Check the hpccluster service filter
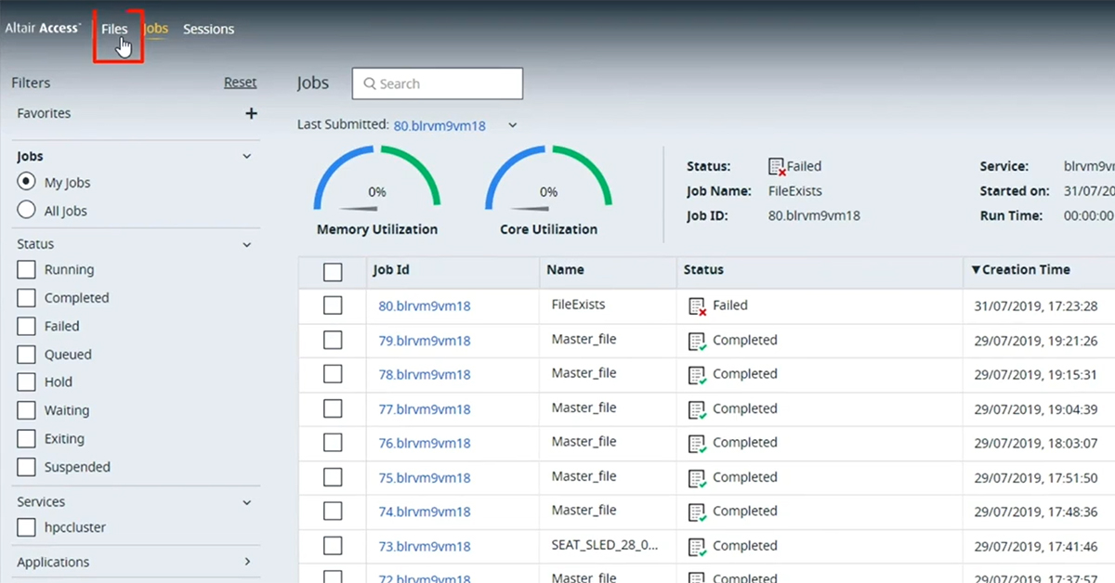This screenshot has width=1115, height=583. click(27, 527)
